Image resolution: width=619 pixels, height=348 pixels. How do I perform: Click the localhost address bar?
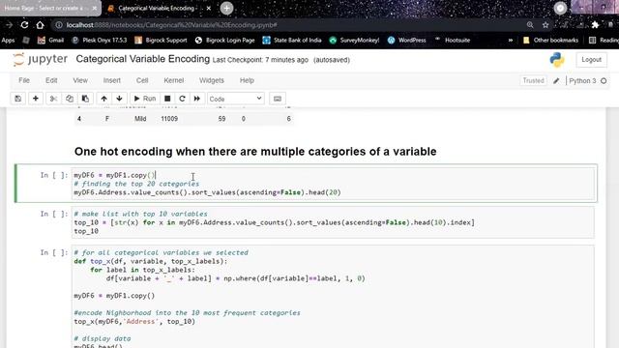pos(288,25)
